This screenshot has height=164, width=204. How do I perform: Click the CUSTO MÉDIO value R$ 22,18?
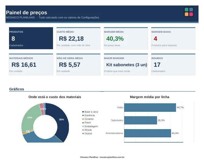71,39
